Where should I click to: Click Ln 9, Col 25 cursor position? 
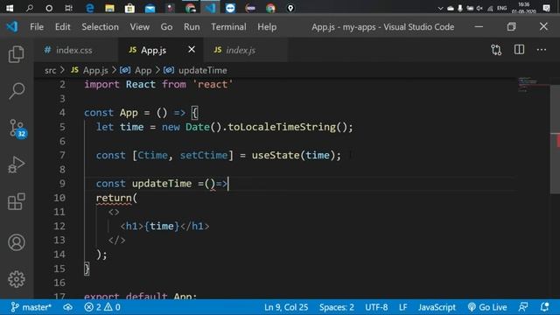click(286, 307)
